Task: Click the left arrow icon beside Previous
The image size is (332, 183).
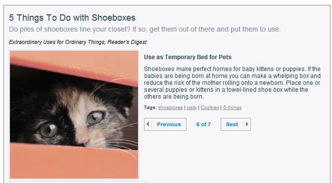Action: 148,124
